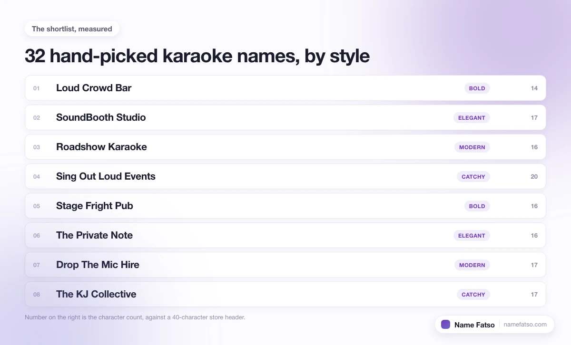571x345 pixels.
Task: Click row number 01
Action: (37, 88)
